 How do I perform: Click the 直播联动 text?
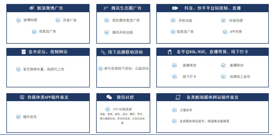click(237, 65)
